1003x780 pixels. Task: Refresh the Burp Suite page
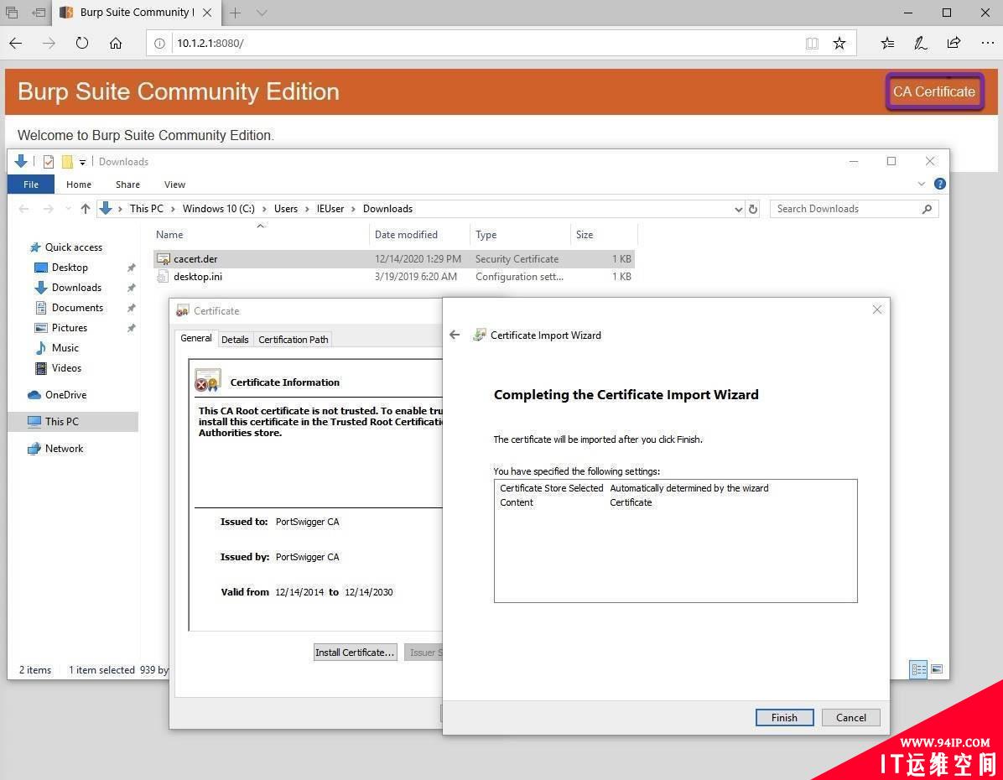tap(82, 43)
